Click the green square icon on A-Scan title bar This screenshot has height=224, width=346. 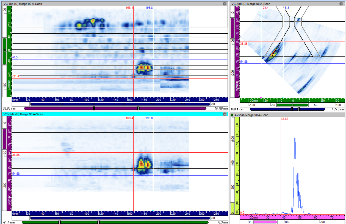tap(232, 115)
